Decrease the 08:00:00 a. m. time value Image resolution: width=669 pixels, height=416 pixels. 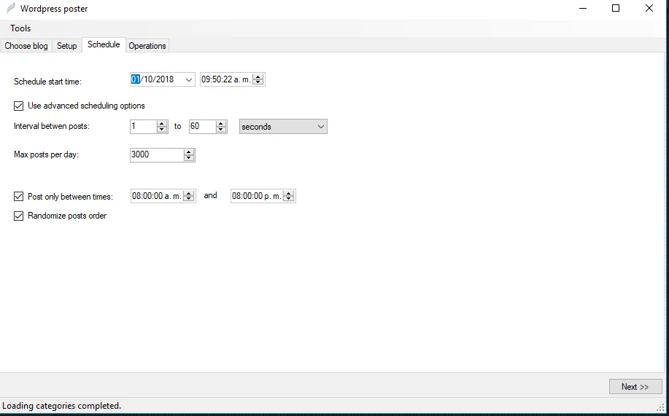[x=188, y=199]
